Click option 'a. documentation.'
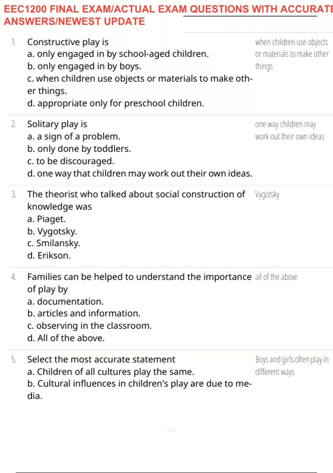Image resolution: width=333 pixels, height=473 pixels. tap(65, 302)
